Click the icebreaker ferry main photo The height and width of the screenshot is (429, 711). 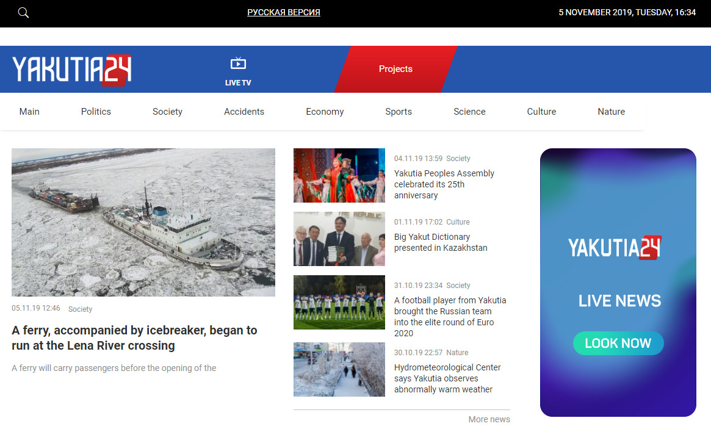coord(143,222)
